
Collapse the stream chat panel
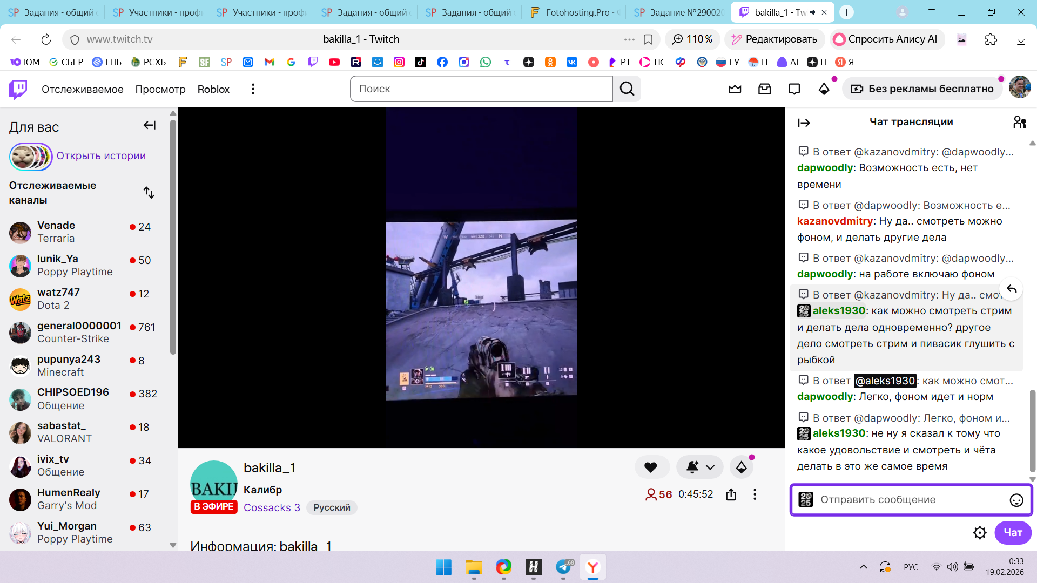click(804, 123)
